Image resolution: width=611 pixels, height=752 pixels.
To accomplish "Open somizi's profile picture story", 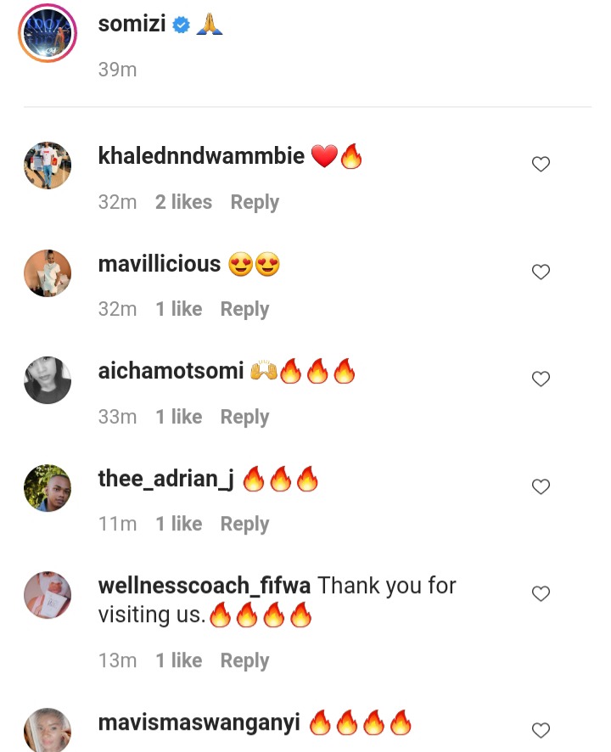I will pyautogui.click(x=48, y=33).
